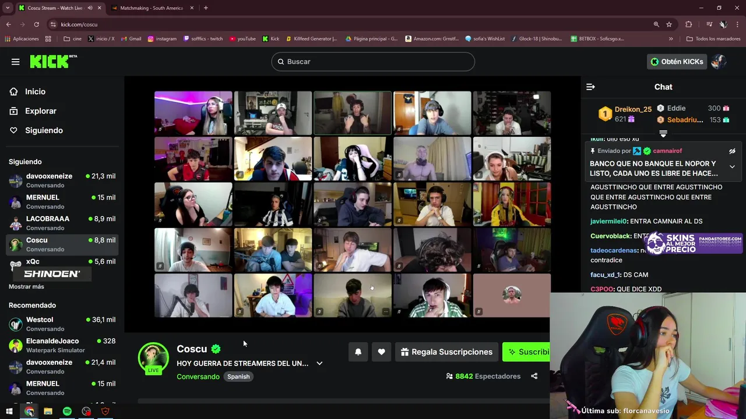
Task: Open Windows Start menu
Action: coord(9,411)
